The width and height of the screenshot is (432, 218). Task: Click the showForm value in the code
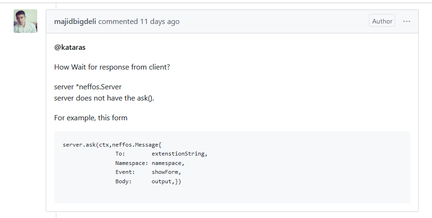point(166,172)
